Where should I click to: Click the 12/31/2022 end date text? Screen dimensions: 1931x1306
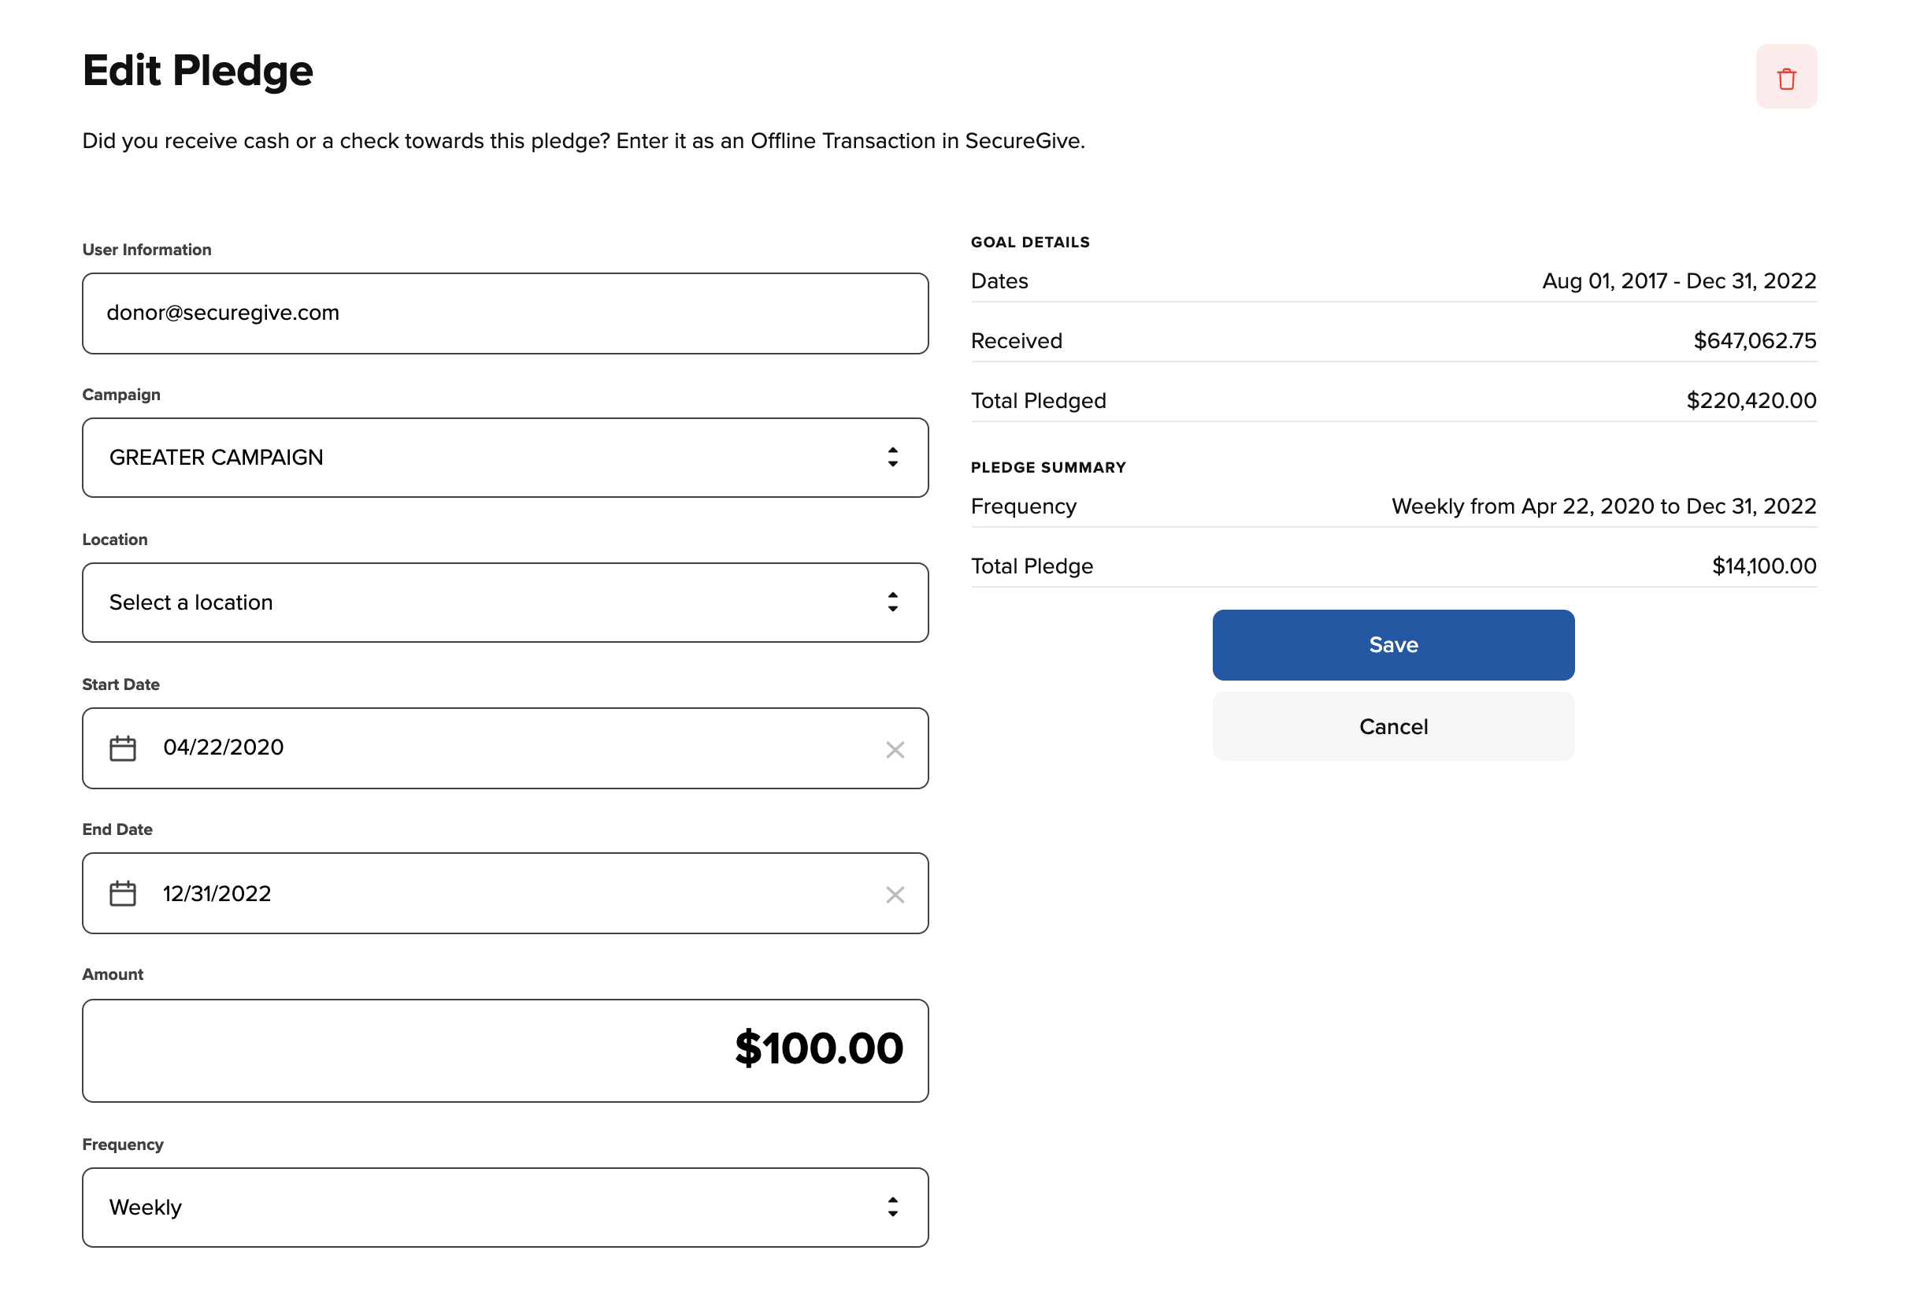[217, 894]
